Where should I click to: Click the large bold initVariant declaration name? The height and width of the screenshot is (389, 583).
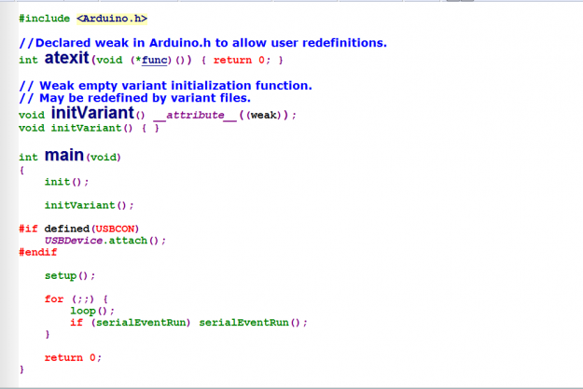[x=92, y=113]
